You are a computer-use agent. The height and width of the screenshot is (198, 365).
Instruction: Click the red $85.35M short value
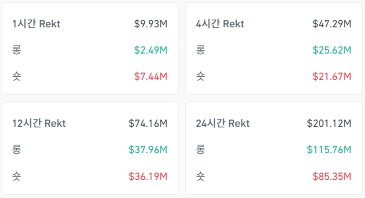332,175
